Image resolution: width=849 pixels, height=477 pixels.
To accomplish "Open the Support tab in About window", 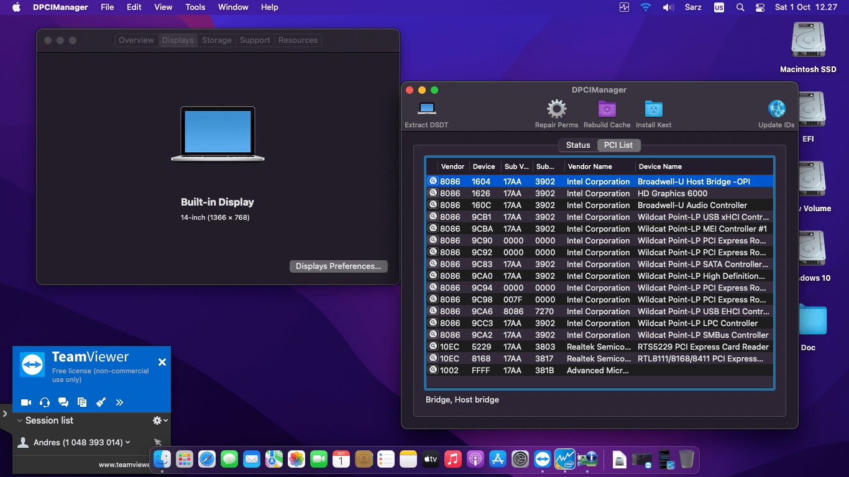I will pos(255,40).
